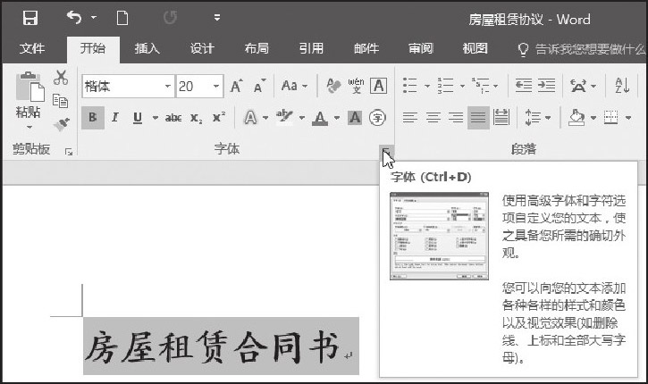The height and width of the screenshot is (384, 648).
Task: Copy the selected text
Action: pos(61,101)
